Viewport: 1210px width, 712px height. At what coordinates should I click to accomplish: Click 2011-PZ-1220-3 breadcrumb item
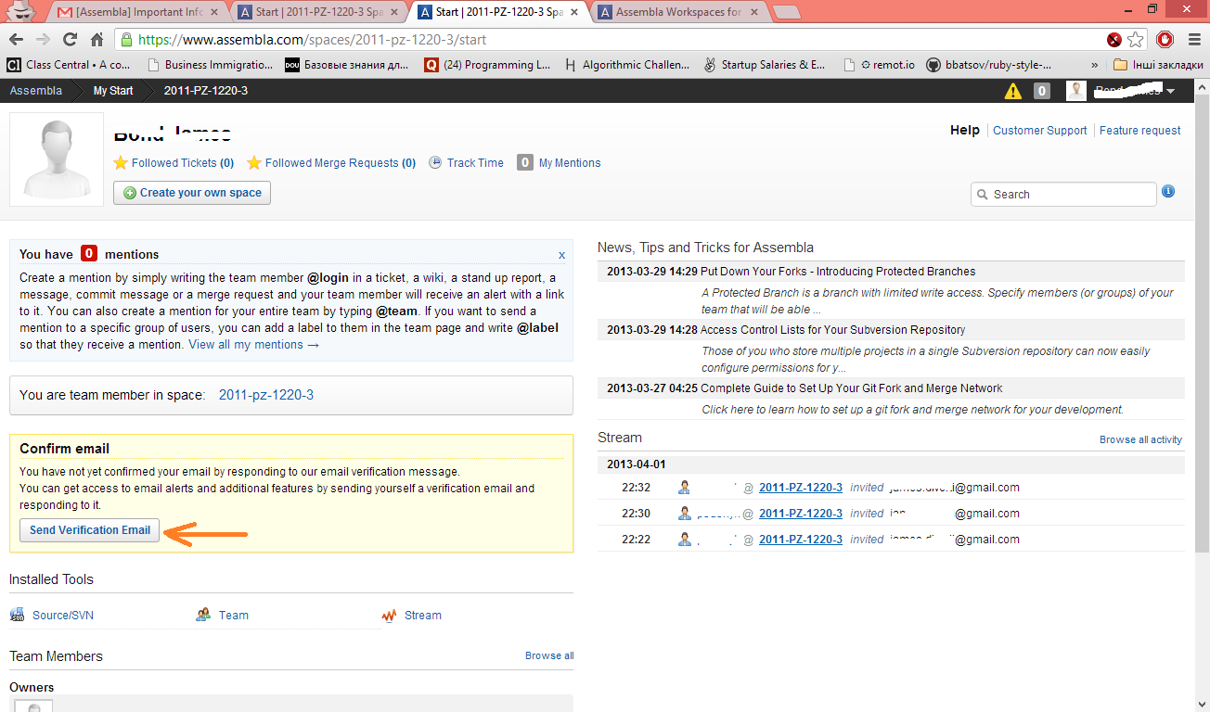coord(206,91)
